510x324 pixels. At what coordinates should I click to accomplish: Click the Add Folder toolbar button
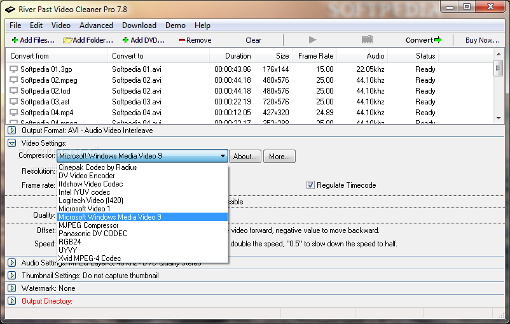[88, 40]
